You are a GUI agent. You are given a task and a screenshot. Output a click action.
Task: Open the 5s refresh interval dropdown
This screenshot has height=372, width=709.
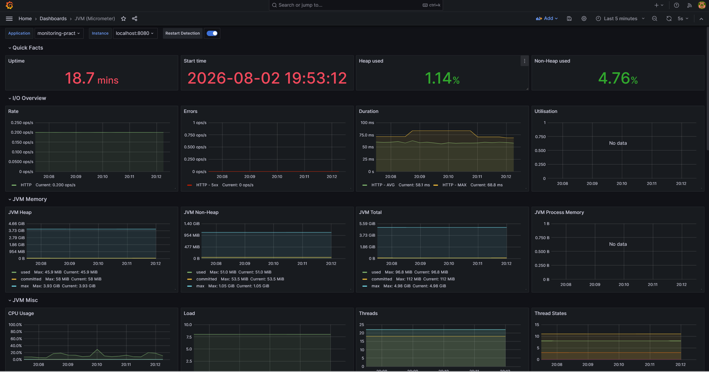point(683,19)
